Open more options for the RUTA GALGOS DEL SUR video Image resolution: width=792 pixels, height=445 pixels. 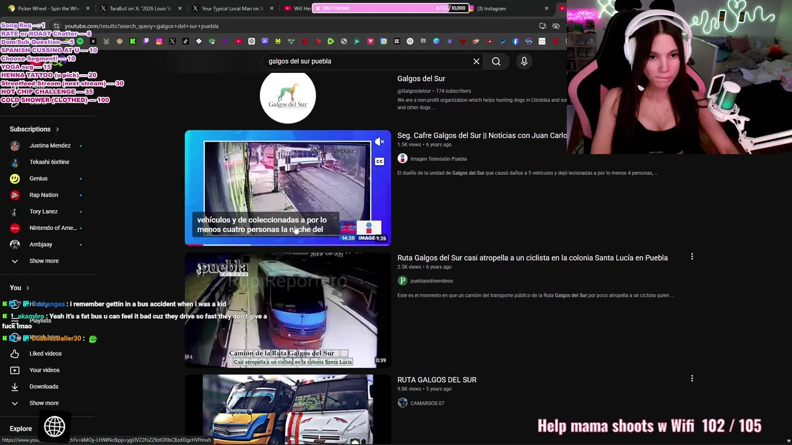(x=692, y=378)
